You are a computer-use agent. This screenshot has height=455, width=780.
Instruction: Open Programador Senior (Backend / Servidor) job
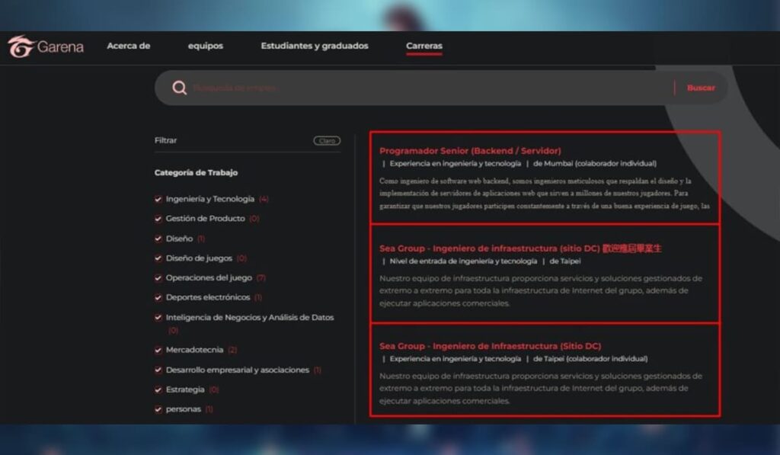[470, 151]
